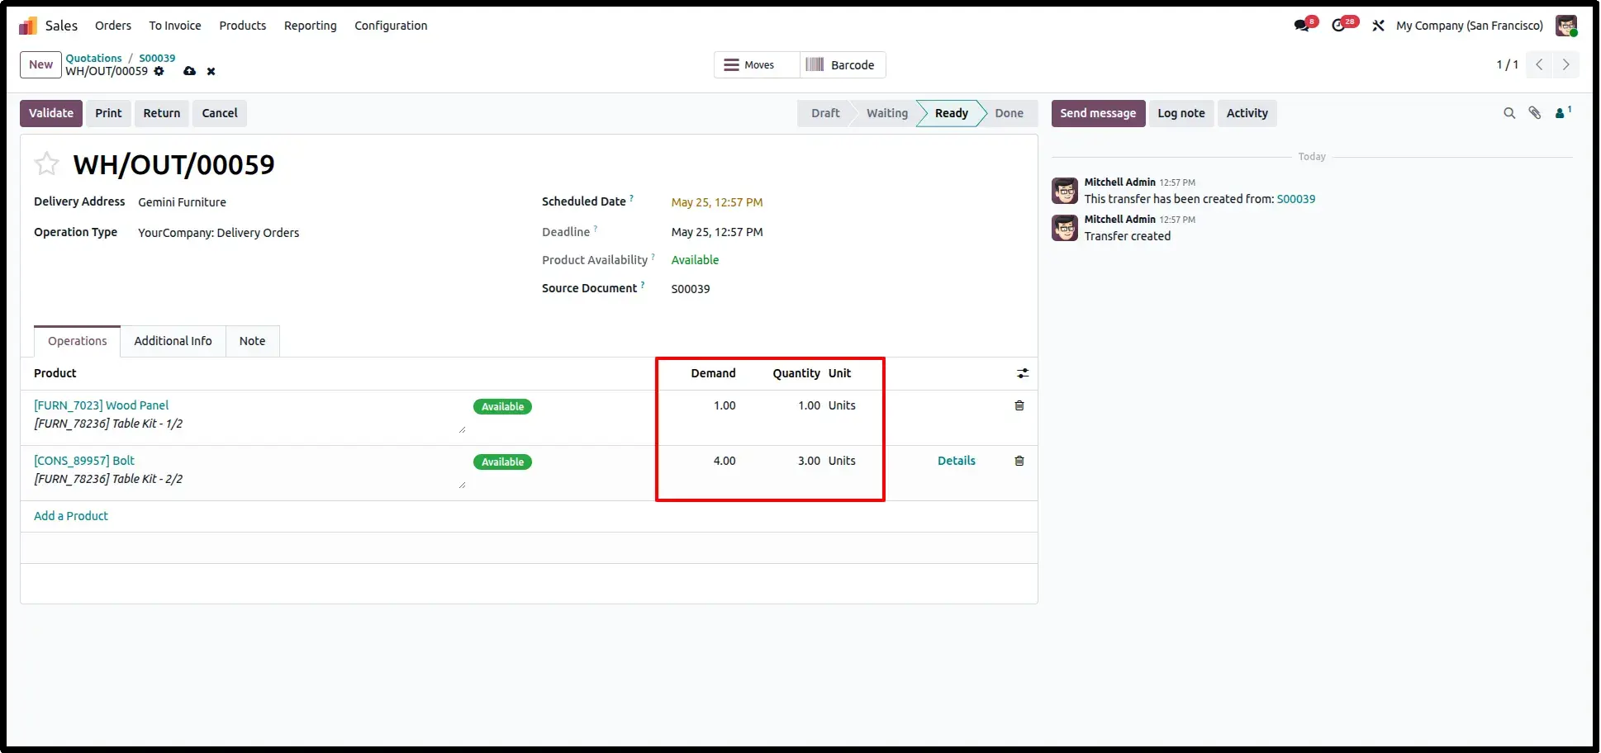Image resolution: width=1601 pixels, height=753 pixels.
Task: Open the Barcode smart button
Action: click(843, 64)
